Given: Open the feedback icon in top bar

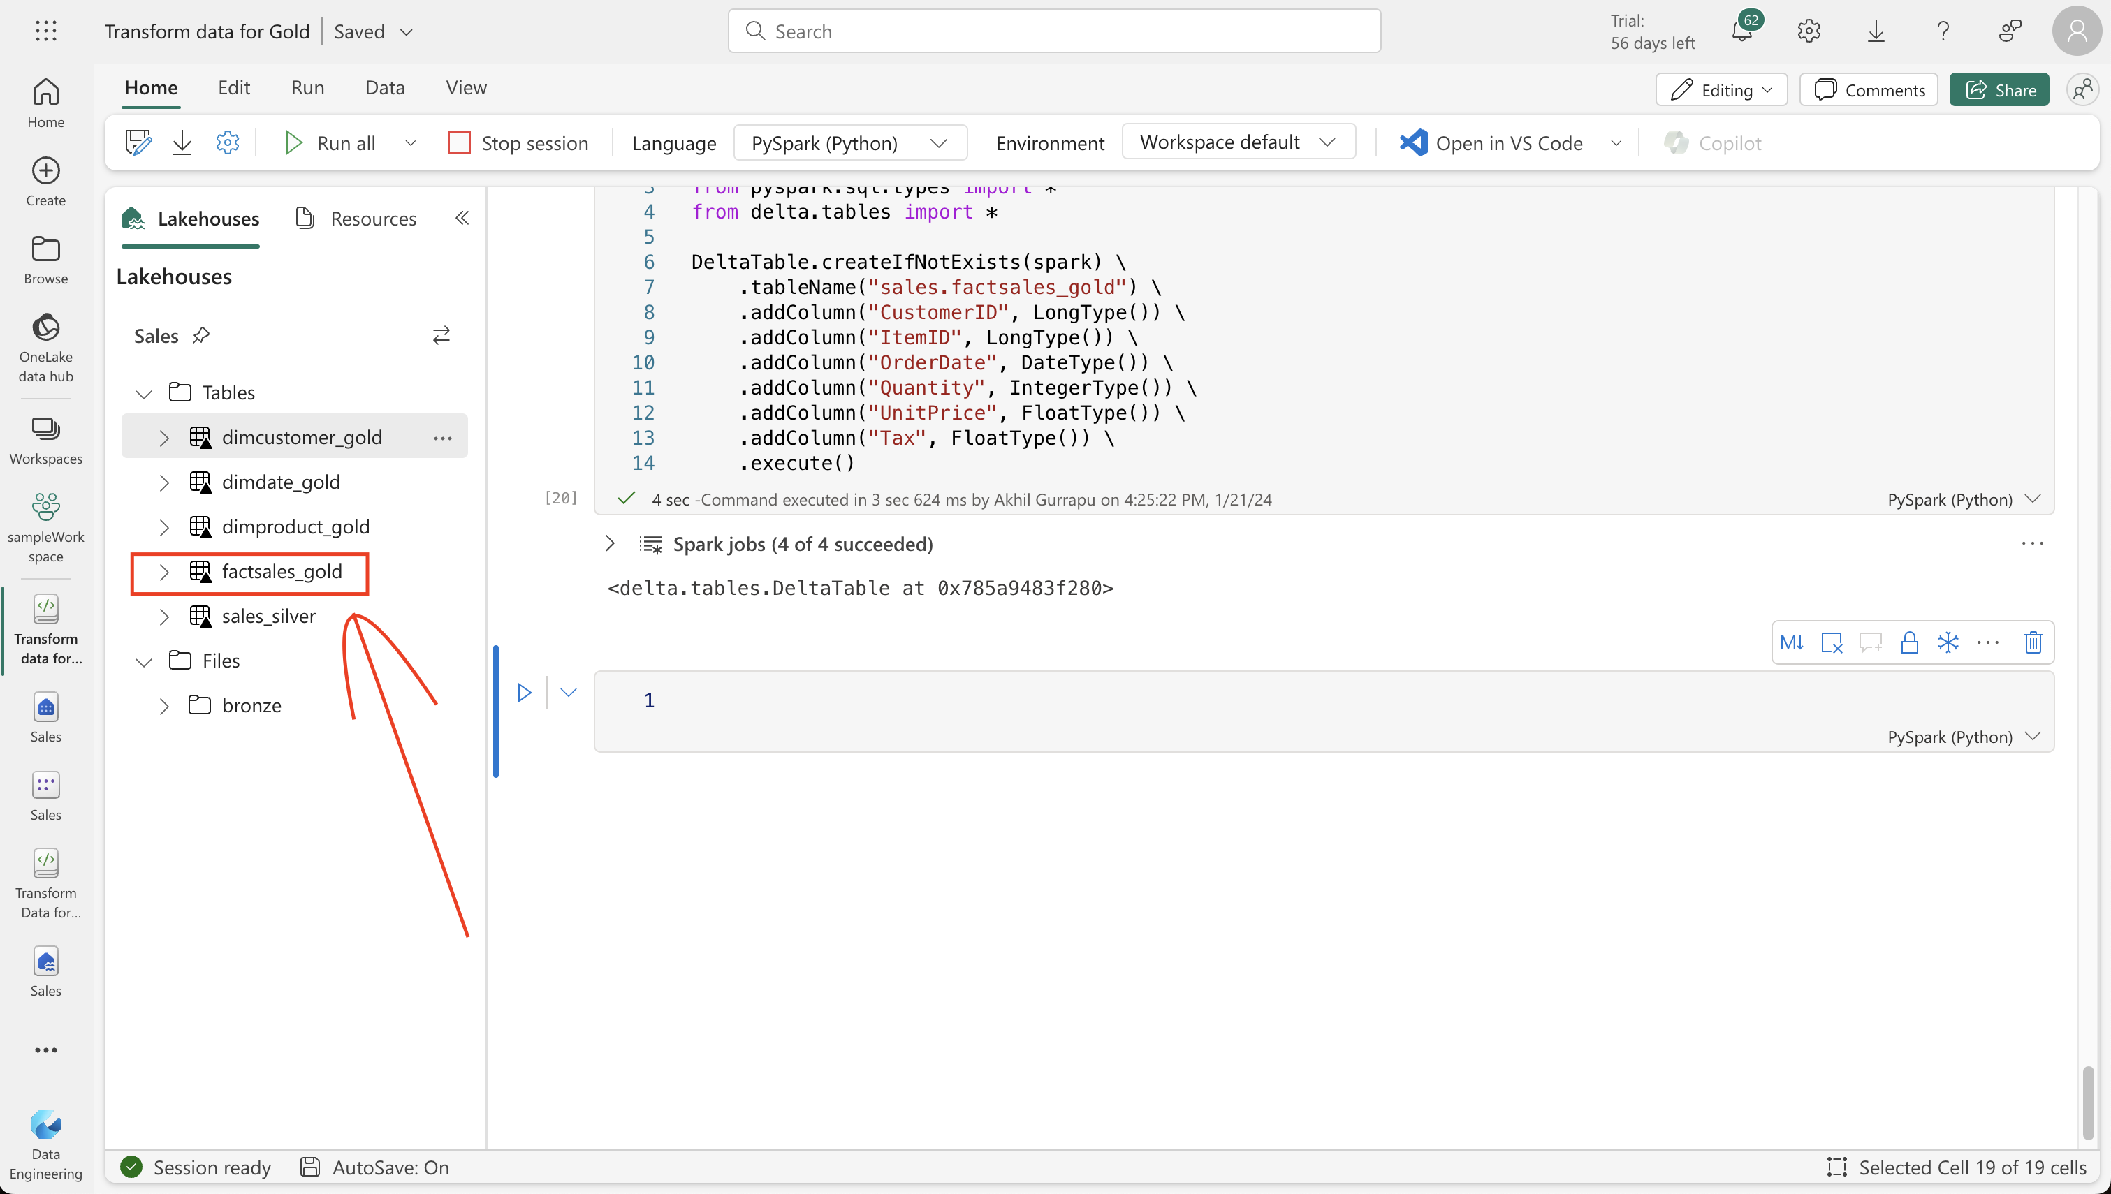Looking at the screenshot, I should pyautogui.click(x=2010, y=31).
